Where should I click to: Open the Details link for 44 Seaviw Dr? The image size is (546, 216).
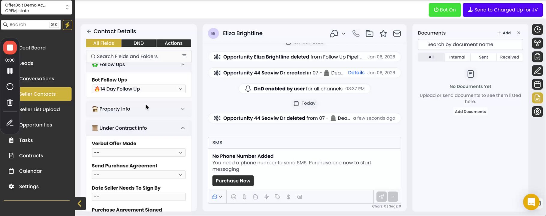356,73
